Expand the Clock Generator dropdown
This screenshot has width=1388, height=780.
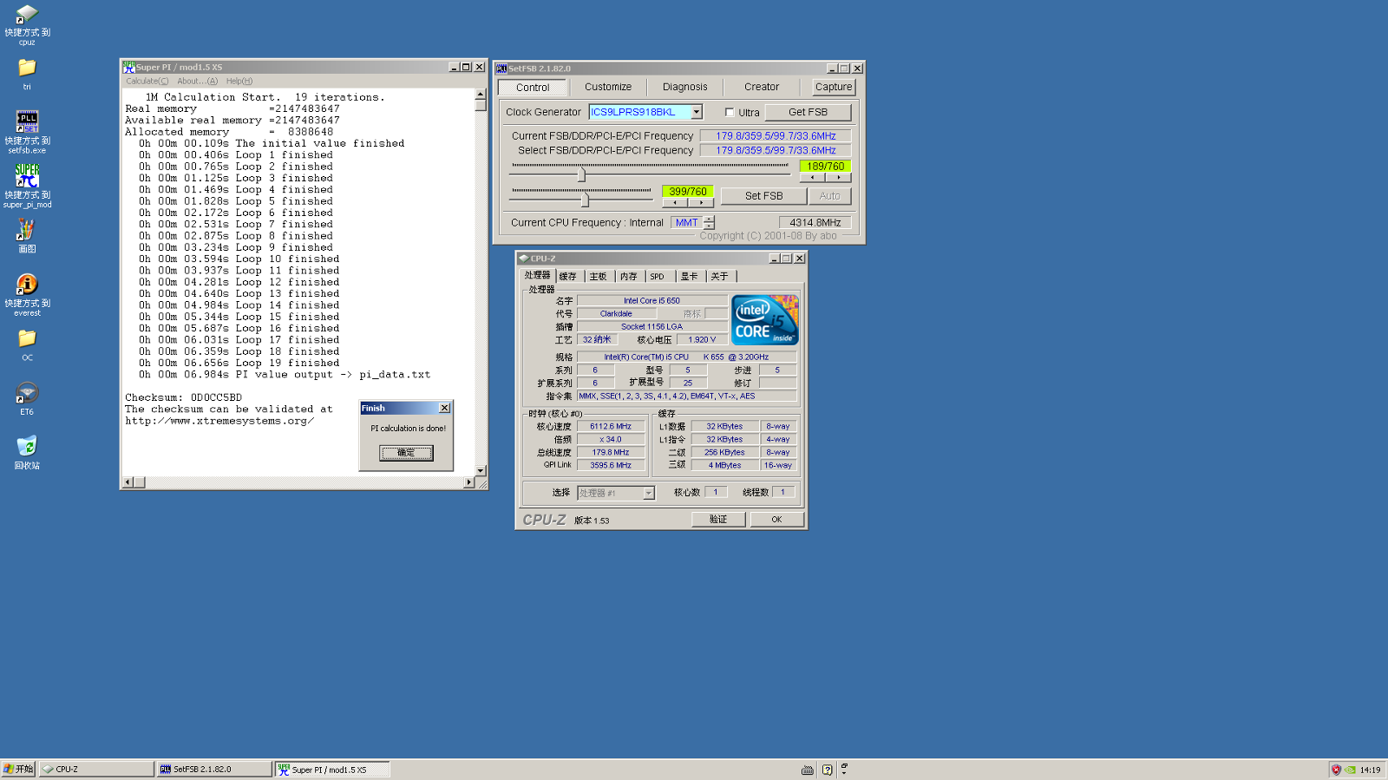pyautogui.click(x=696, y=112)
